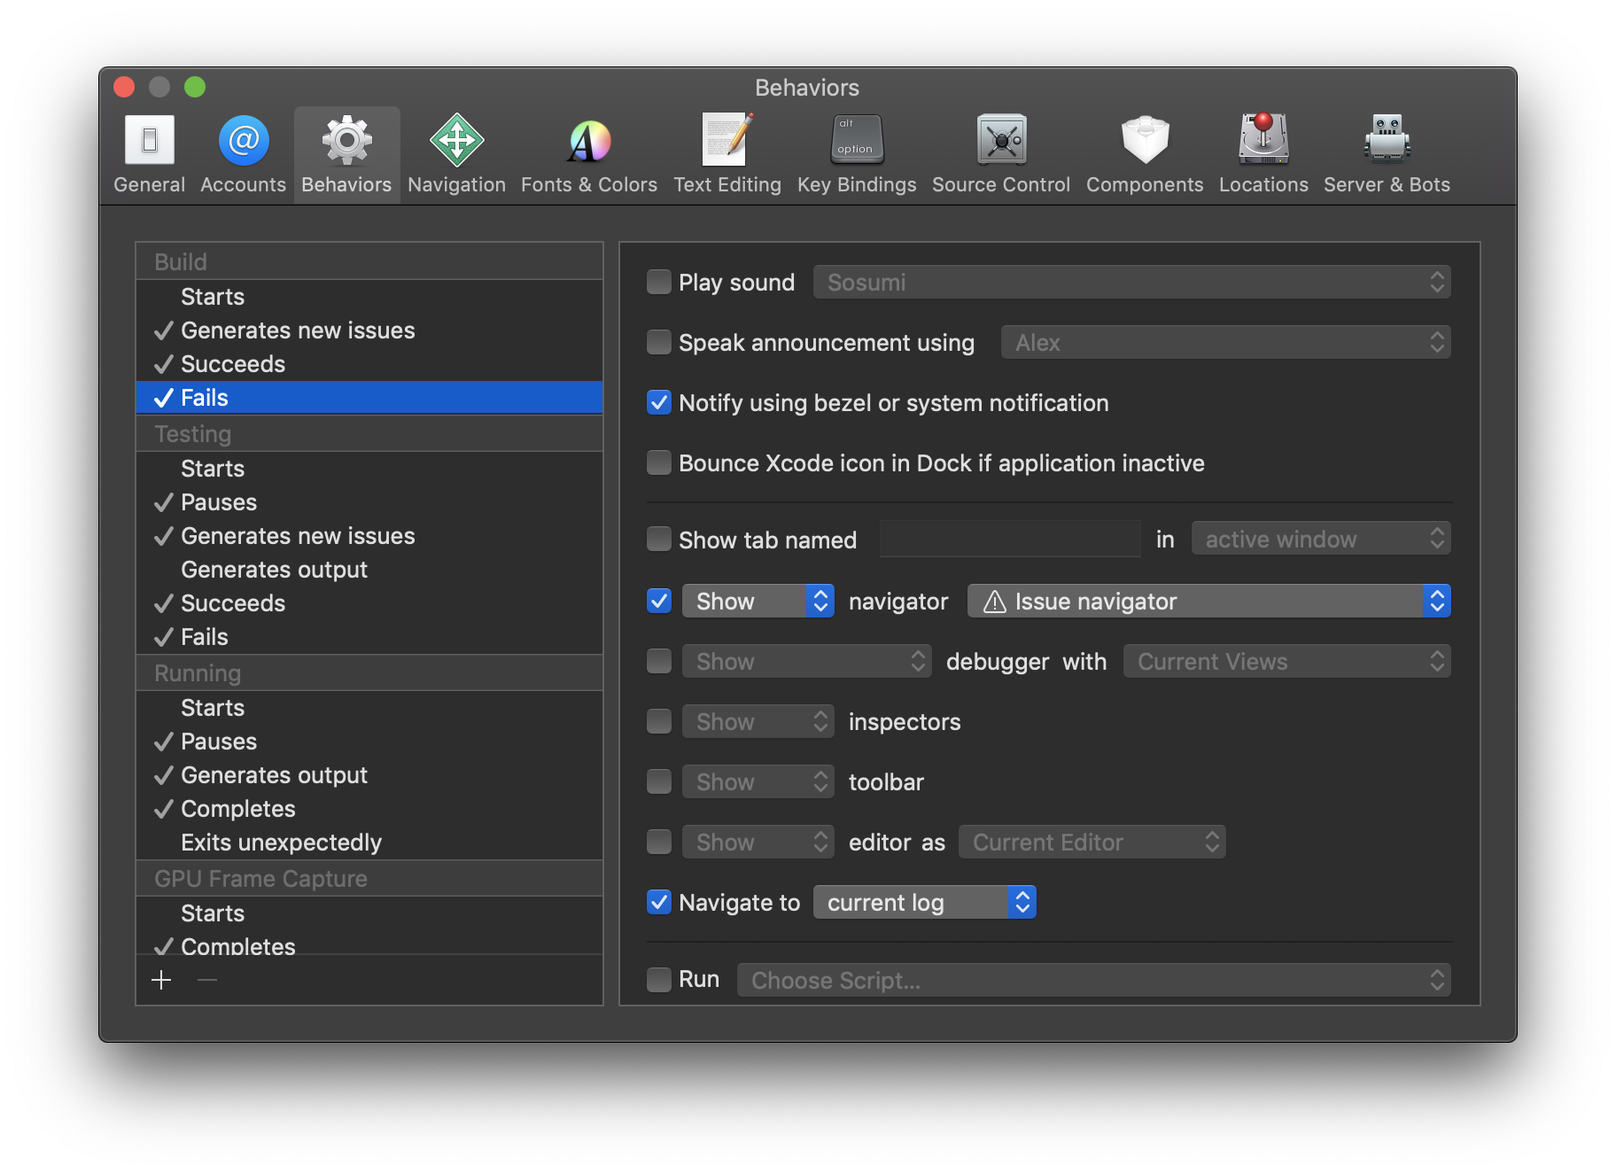Enable the Play sound checkbox

[658, 281]
